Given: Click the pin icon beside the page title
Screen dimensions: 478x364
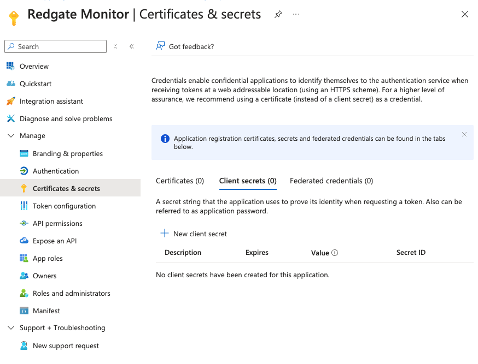Looking at the screenshot, I should [x=278, y=15].
